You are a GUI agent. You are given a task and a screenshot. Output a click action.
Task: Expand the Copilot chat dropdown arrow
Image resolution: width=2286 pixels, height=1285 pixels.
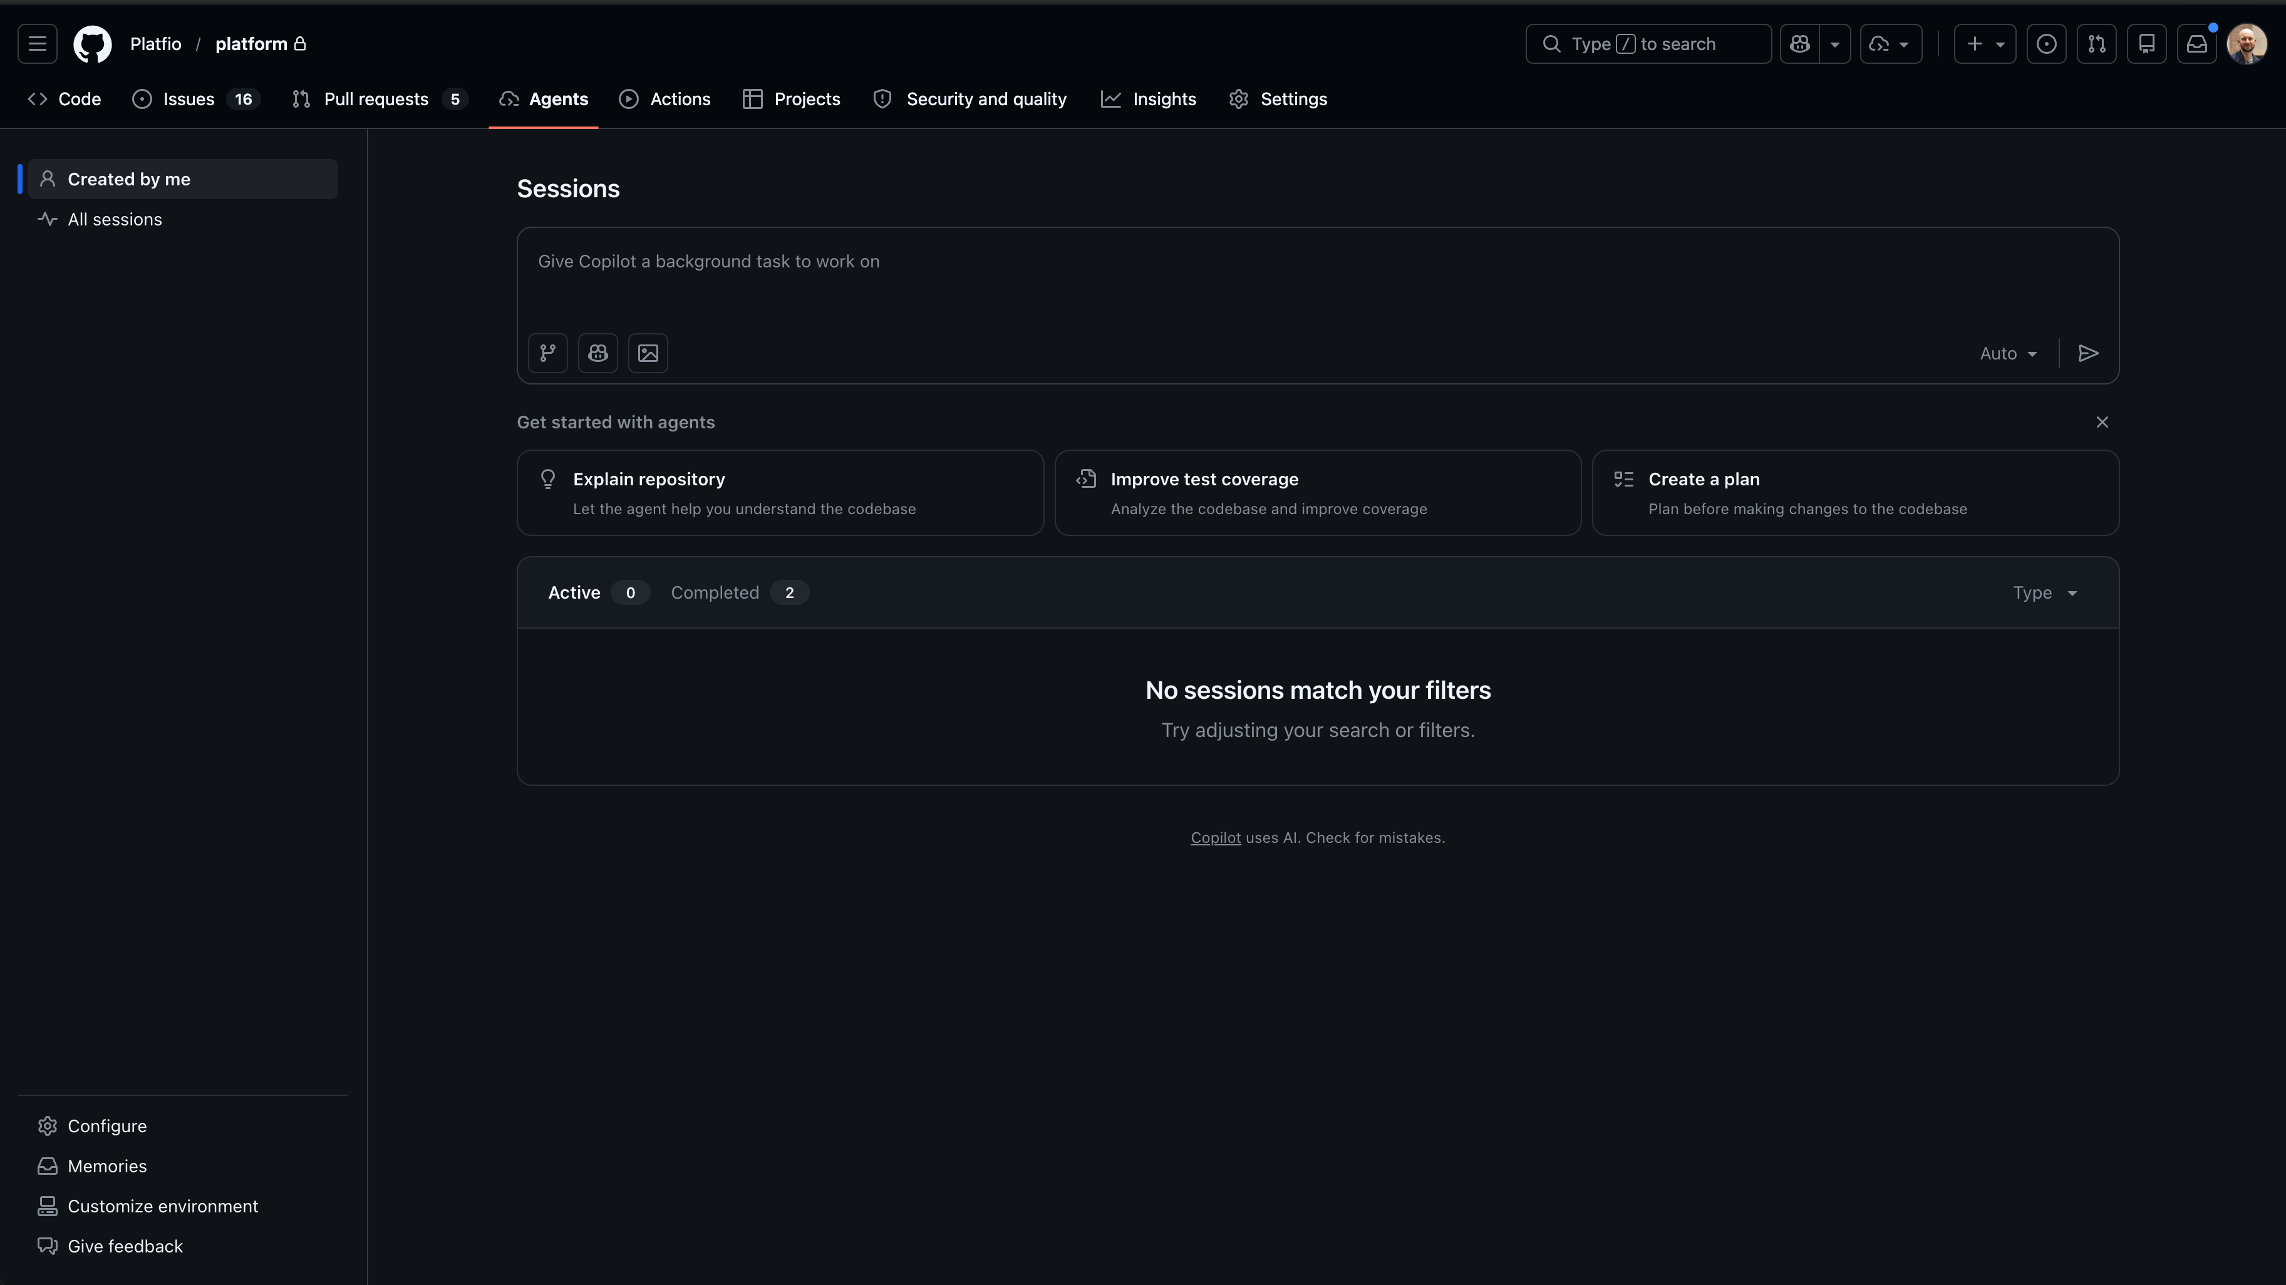[1835, 43]
